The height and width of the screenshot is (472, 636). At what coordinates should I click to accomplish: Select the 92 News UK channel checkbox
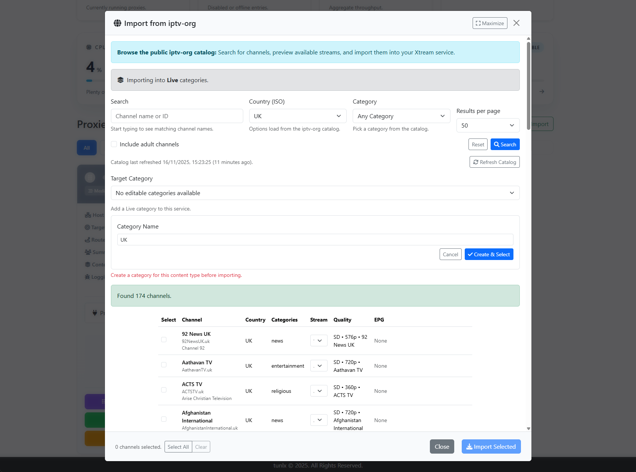pyautogui.click(x=164, y=340)
